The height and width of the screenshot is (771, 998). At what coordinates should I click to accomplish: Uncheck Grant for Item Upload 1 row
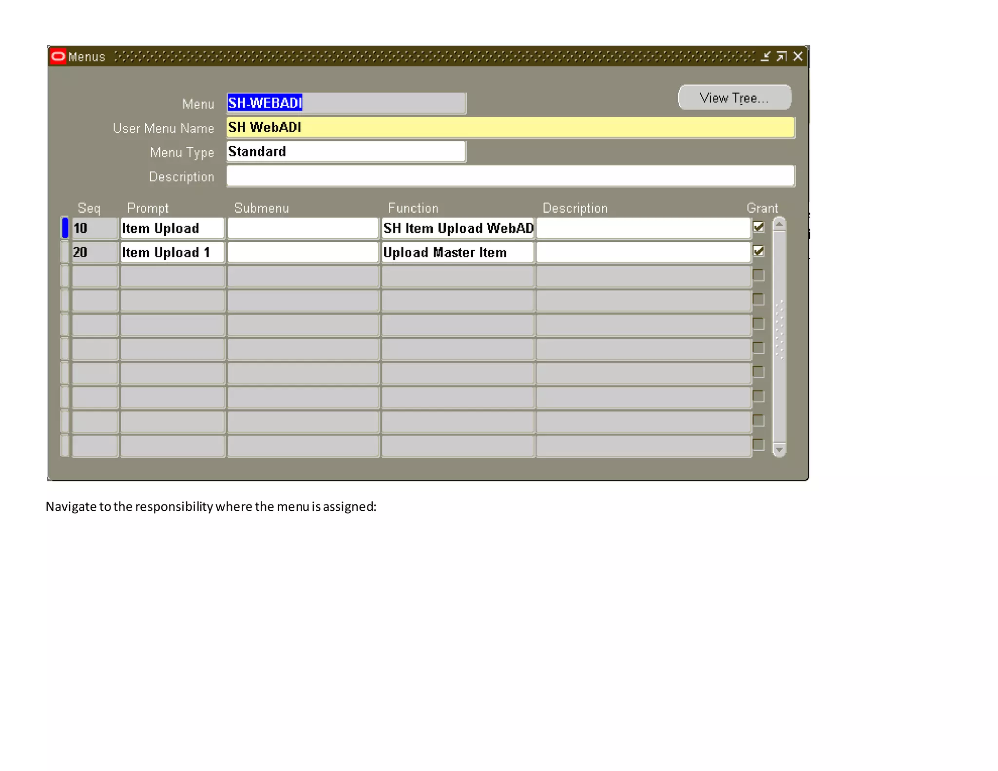point(758,251)
